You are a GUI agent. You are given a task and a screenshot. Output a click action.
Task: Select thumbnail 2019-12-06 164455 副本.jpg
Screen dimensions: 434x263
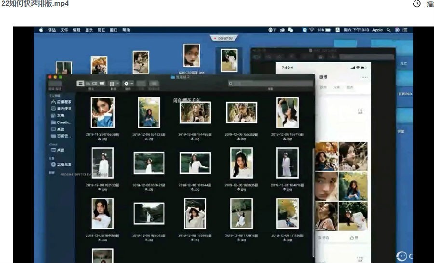point(103,213)
